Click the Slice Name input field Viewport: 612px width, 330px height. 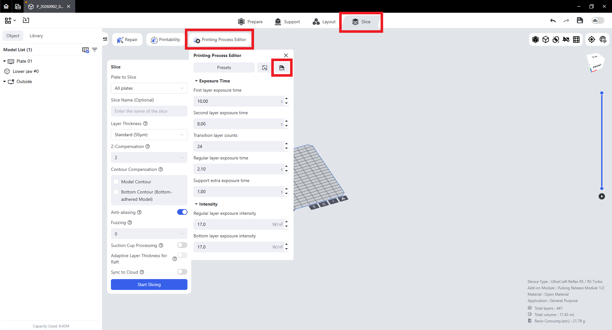pyautogui.click(x=149, y=111)
